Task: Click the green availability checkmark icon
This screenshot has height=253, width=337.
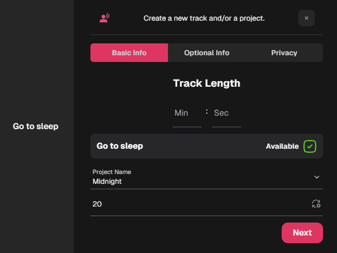Action: click(x=310, y=146)
